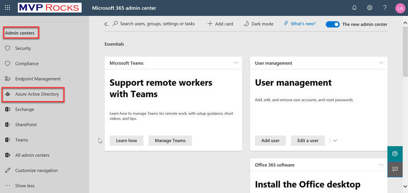
Task: Click the search magnifier icon
Action: [115, 24]
